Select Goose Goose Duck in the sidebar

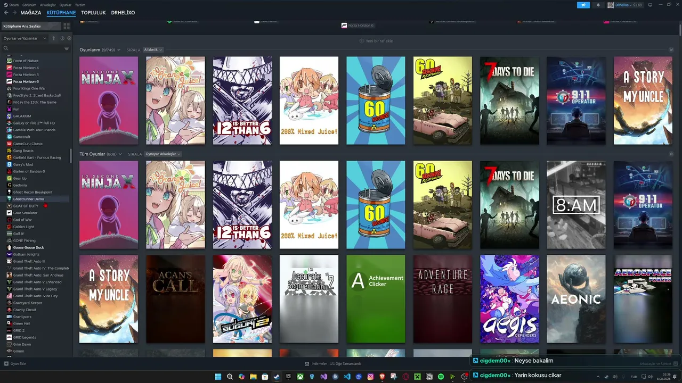point(35,247)
